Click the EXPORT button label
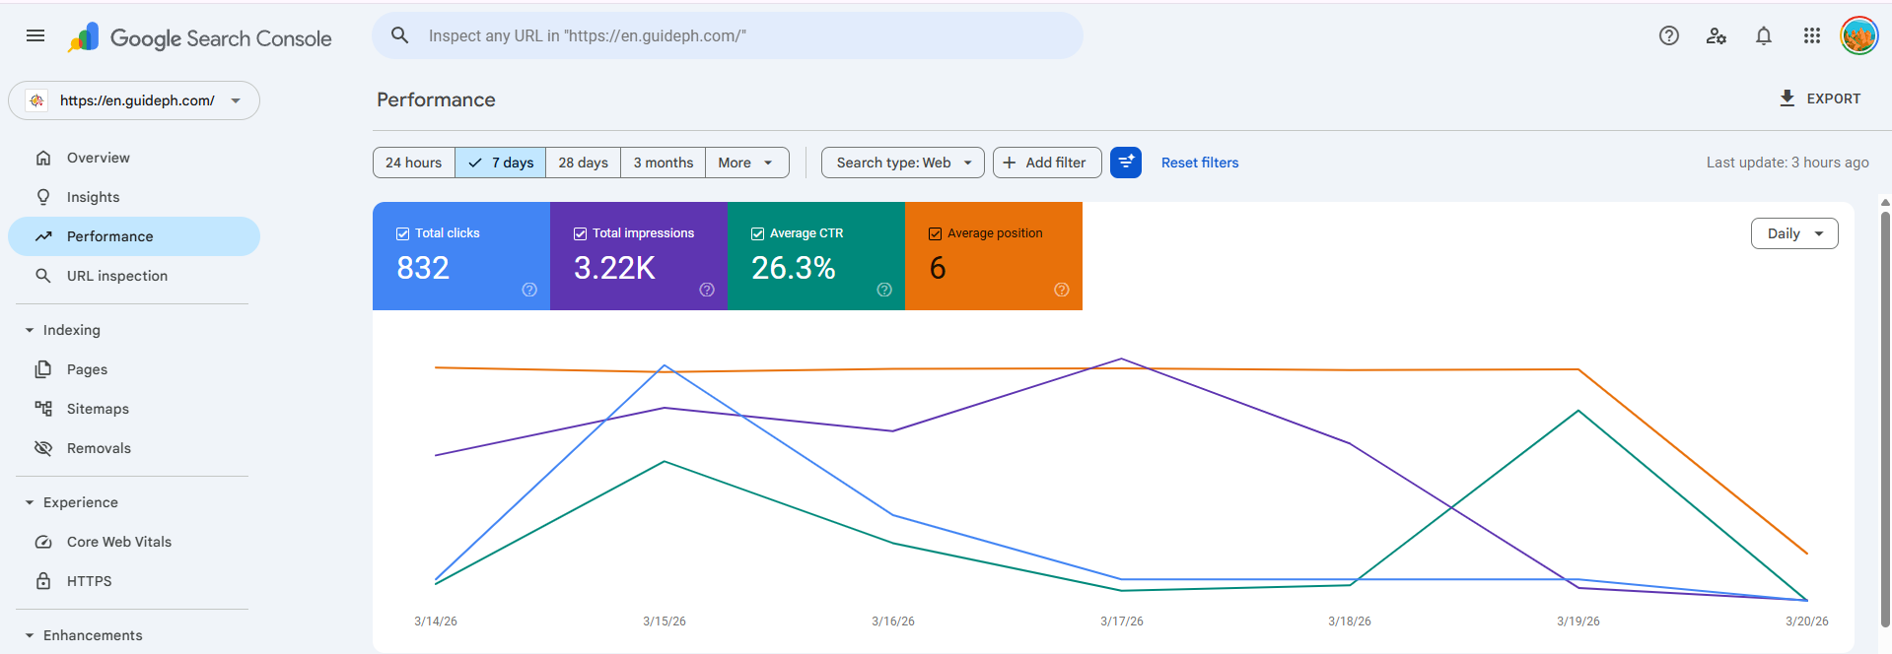 point(1834,98)
